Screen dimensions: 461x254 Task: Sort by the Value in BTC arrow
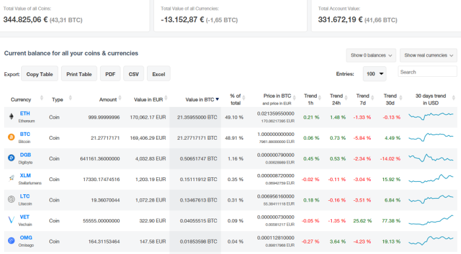pos(217,99)
